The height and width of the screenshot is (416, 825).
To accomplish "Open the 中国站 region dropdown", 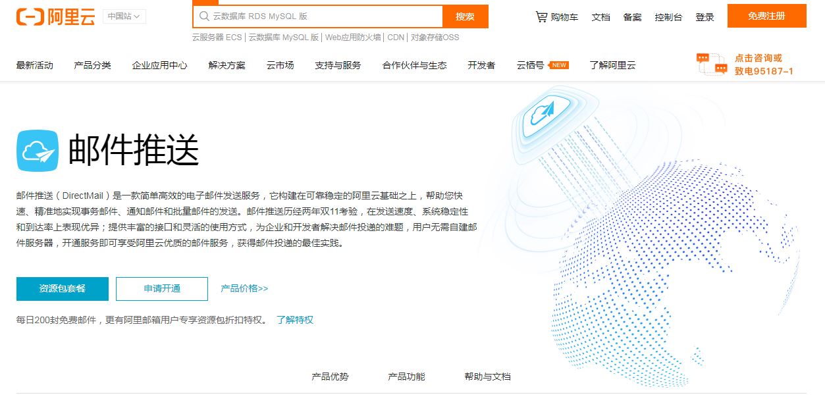I will pyautogui.click(x=124, y=16).
